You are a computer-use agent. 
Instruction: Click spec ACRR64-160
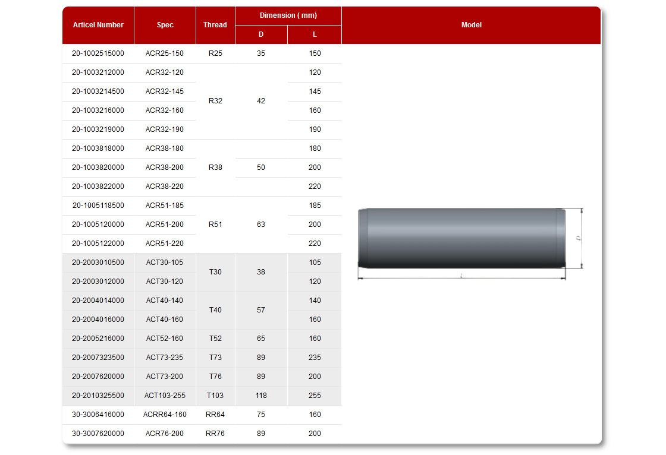pyautogui.click(x=165, y=415)
